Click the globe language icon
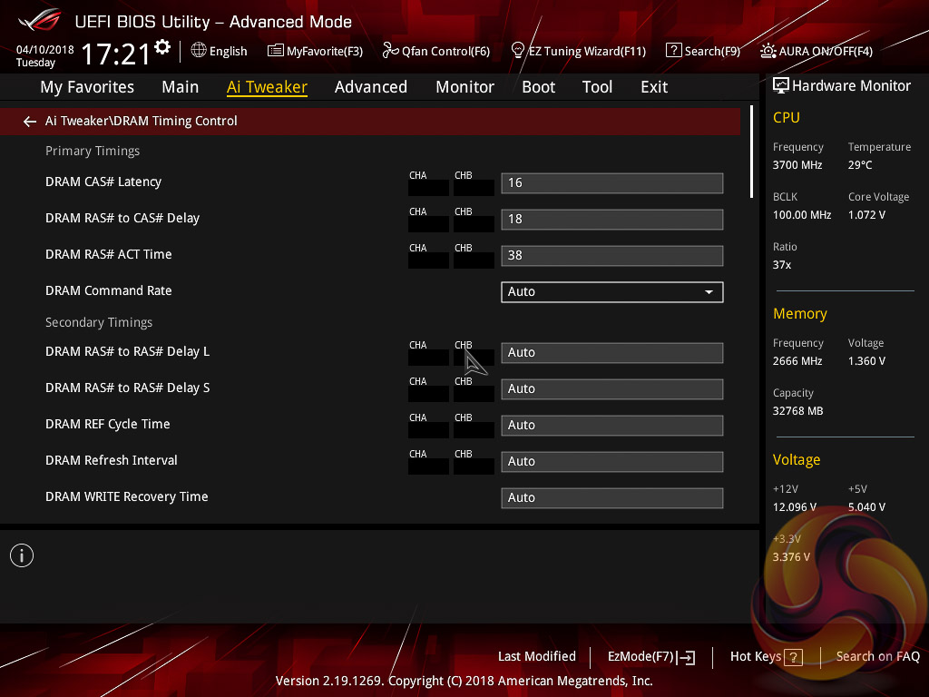Image resolution: width=929 pixels, height=697 pixels. pyautogui.click(x=199, y=51)
